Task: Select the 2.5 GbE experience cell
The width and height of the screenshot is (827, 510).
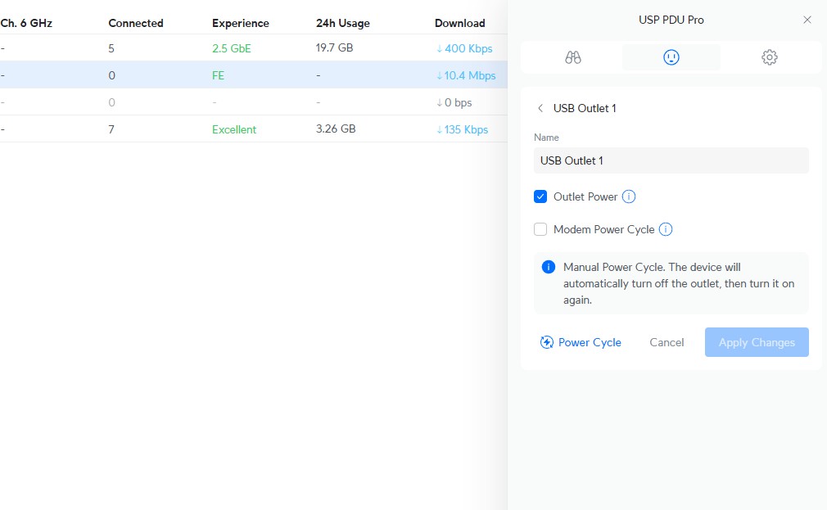Action: click(232, 48)
